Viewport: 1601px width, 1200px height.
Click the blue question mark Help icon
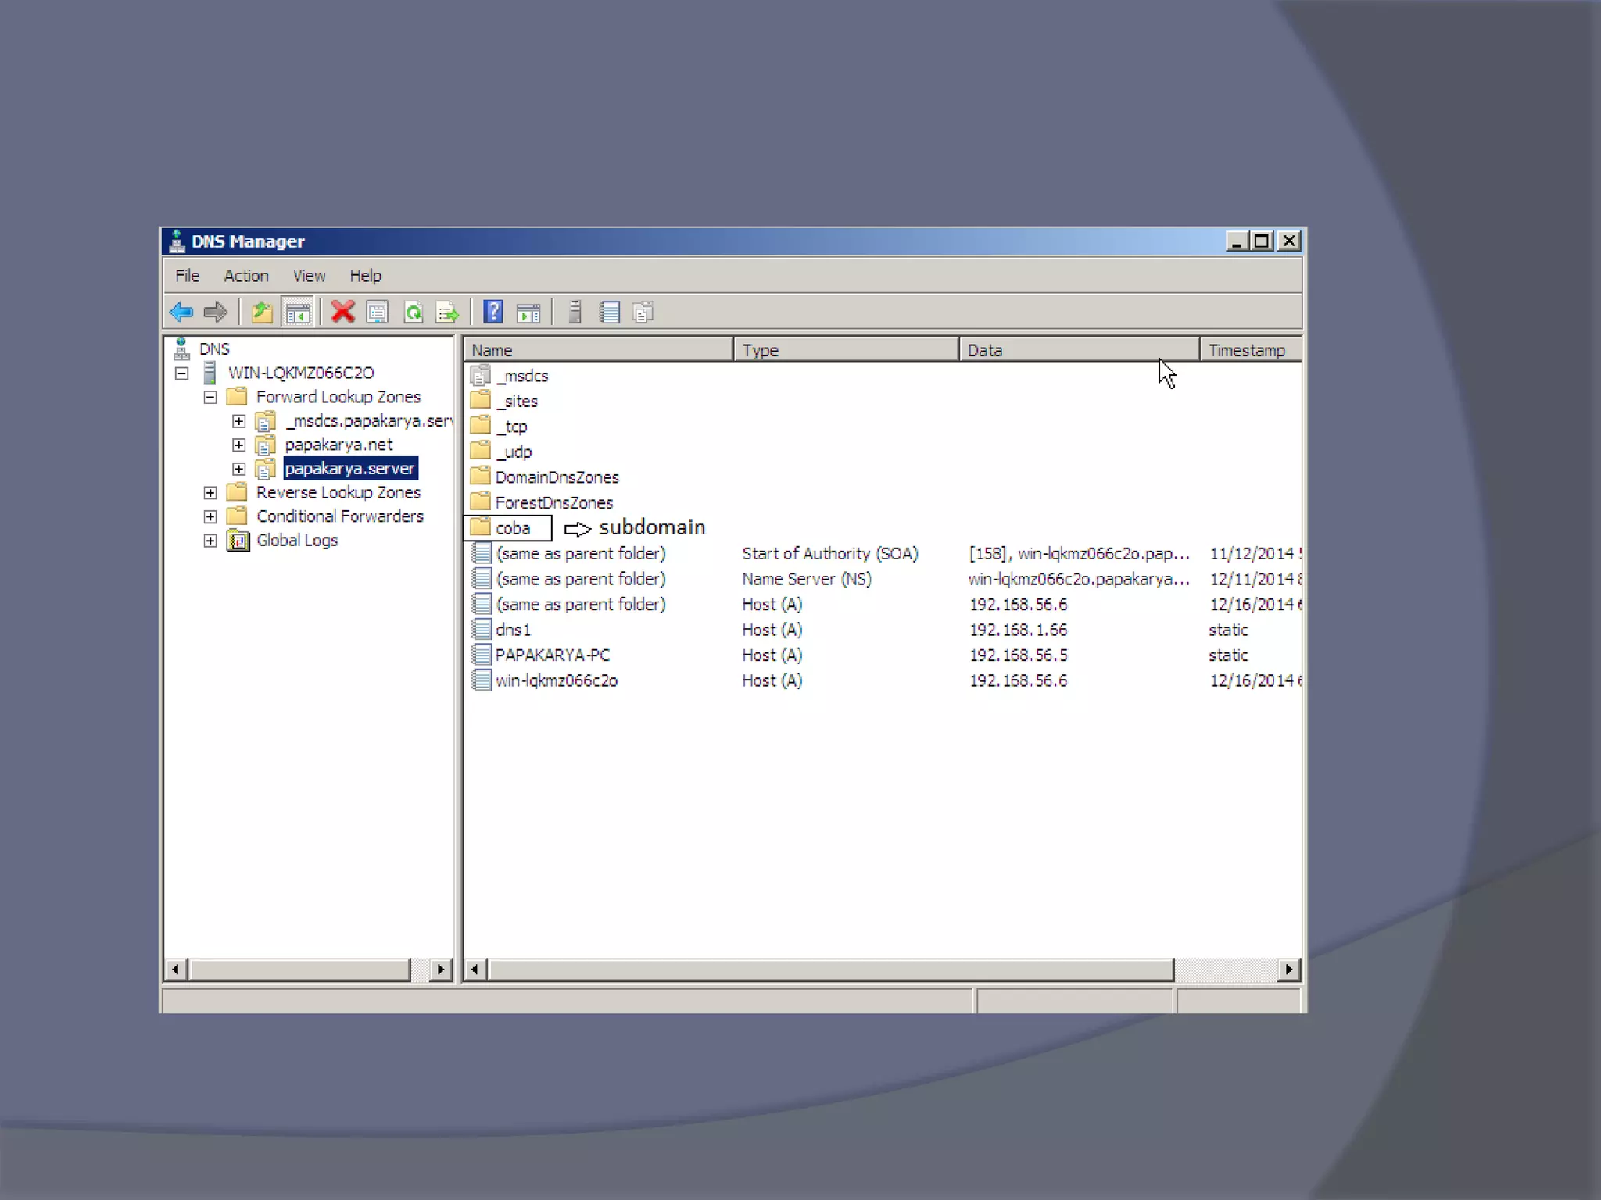click(x=493, y=312)
